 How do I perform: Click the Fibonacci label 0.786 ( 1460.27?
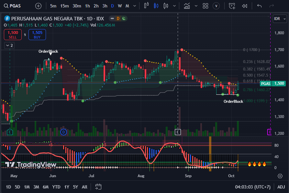click(x=257, y=90)
